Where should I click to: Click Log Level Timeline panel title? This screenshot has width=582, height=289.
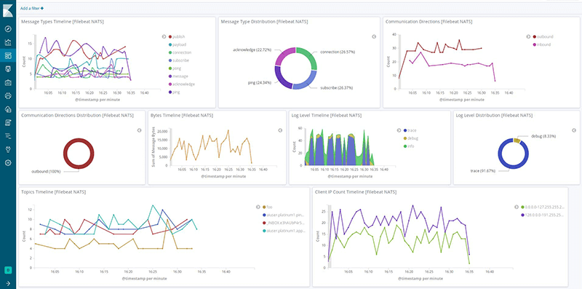[326, 115]
